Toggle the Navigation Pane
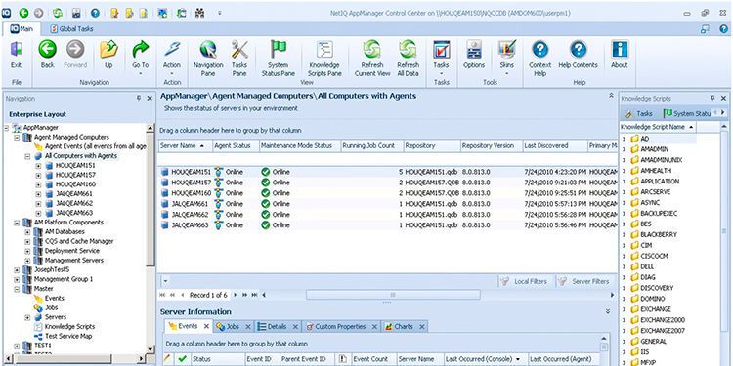The image size is (733, 366). click(x=208, y=59)
